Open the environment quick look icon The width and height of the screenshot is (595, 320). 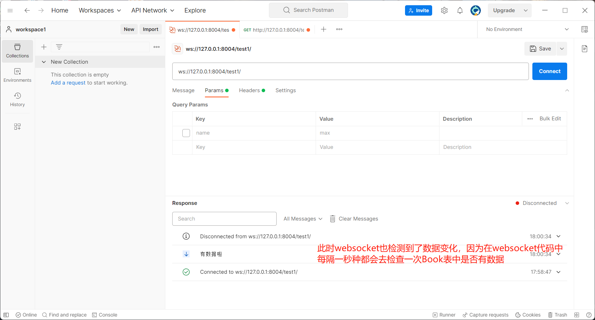tap(585, 29)
